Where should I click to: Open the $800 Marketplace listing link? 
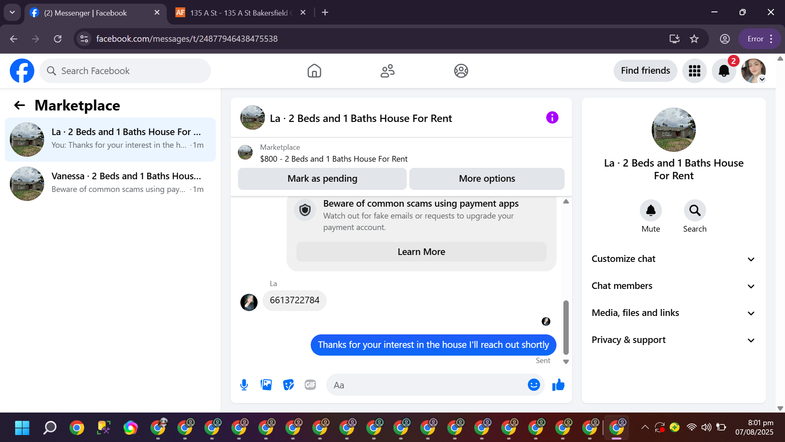coord(334,159)
